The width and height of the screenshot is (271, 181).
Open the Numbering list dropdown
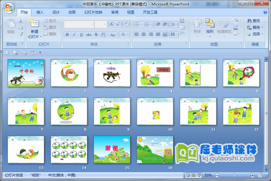(x=148, y=24)
